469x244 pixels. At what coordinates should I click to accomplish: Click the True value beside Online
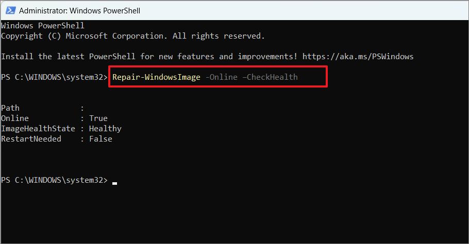[98, 118]
